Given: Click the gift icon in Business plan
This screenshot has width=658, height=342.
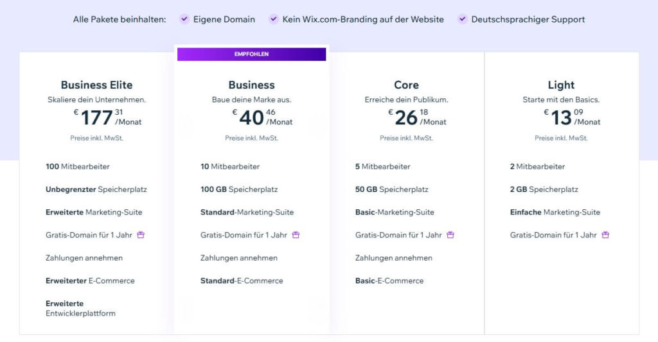Looking at the screenshot, I should (x=296, y=235).
